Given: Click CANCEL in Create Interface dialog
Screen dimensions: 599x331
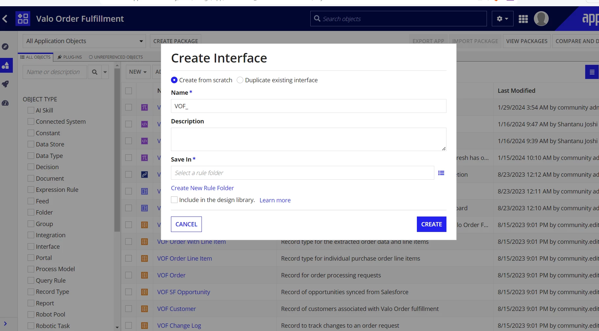Looking at the screenshot, I should coord(186,224).
